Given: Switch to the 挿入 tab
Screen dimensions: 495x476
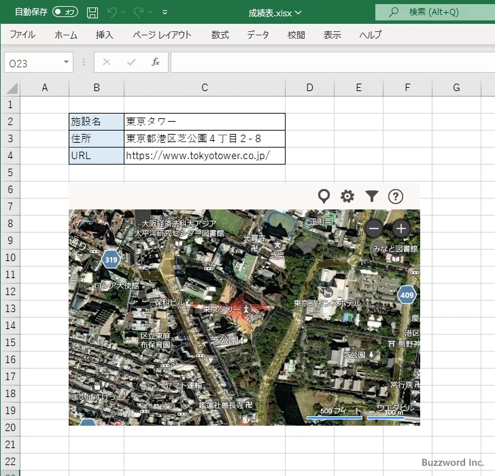Looking at the screenshot, I should (105, 35).
